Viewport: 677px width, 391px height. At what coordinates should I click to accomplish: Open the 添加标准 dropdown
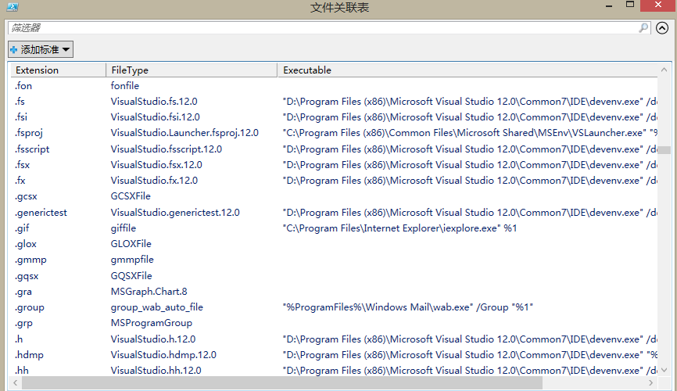41,49
